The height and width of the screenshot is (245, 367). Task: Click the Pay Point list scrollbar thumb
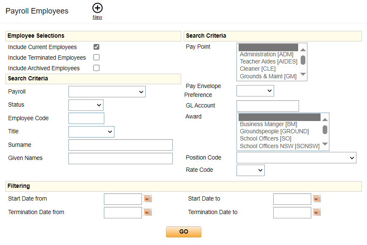coord(303,60)
